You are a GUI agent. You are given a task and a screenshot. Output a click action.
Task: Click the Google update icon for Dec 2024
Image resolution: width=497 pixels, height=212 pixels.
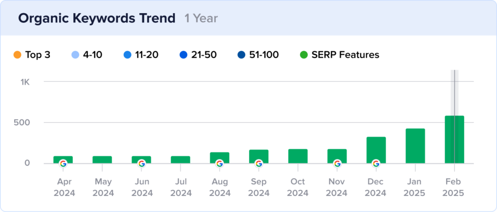point(376,164)
